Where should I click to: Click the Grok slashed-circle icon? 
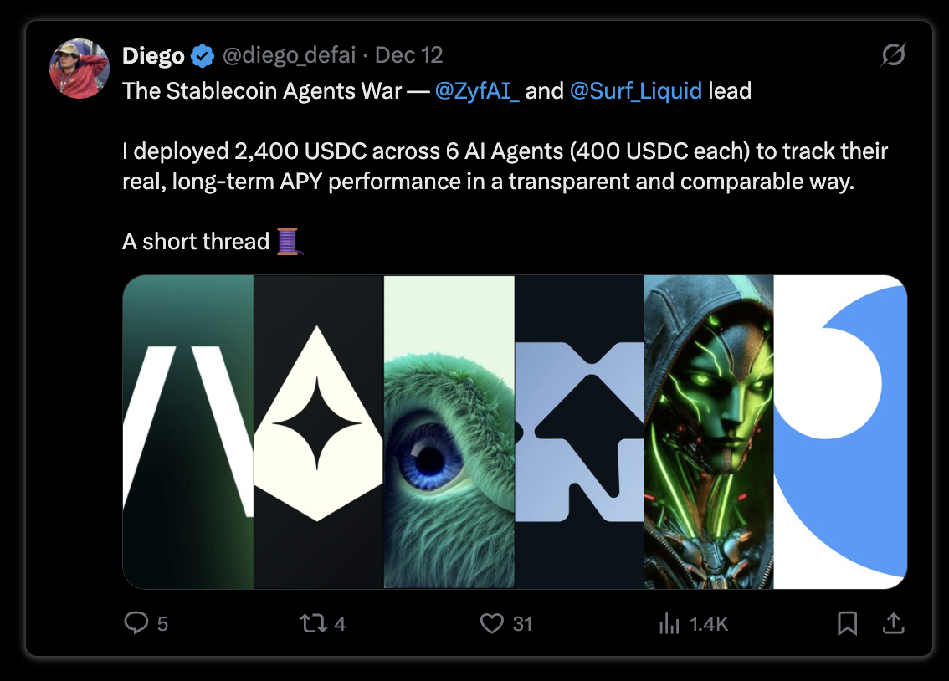coord(893,54)
